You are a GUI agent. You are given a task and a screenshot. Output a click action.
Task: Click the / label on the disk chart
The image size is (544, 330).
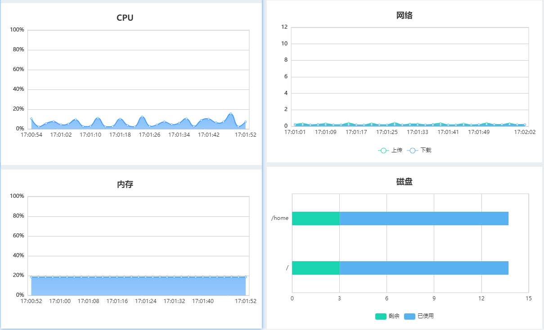coord(287,268)
